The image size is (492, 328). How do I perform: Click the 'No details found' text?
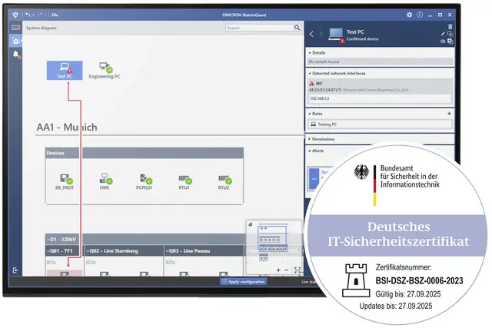tap(324, 61)
